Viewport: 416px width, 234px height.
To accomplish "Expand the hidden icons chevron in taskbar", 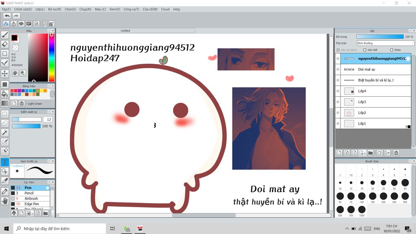I will (347, 228).
